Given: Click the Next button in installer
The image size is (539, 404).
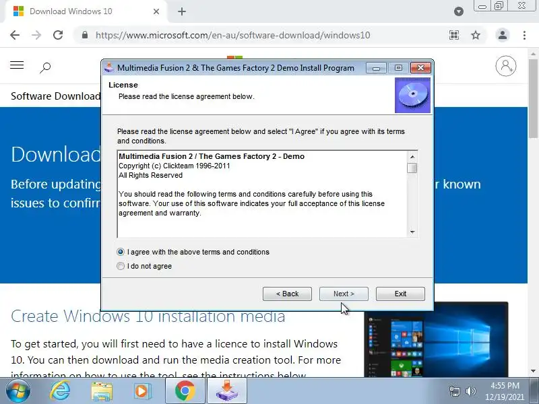Looking at the screenshot, I should coord(344,294).
